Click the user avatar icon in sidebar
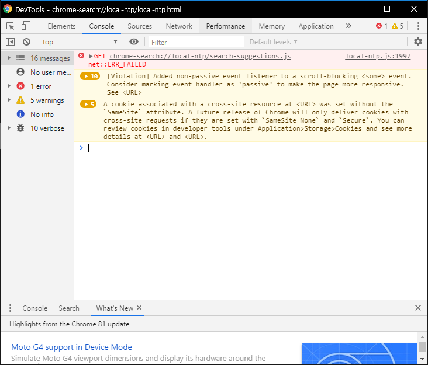428x365 pixels. click(x=20, y=72)
